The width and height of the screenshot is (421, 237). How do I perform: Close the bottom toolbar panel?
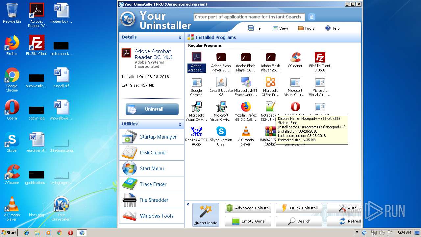[188, 204]
